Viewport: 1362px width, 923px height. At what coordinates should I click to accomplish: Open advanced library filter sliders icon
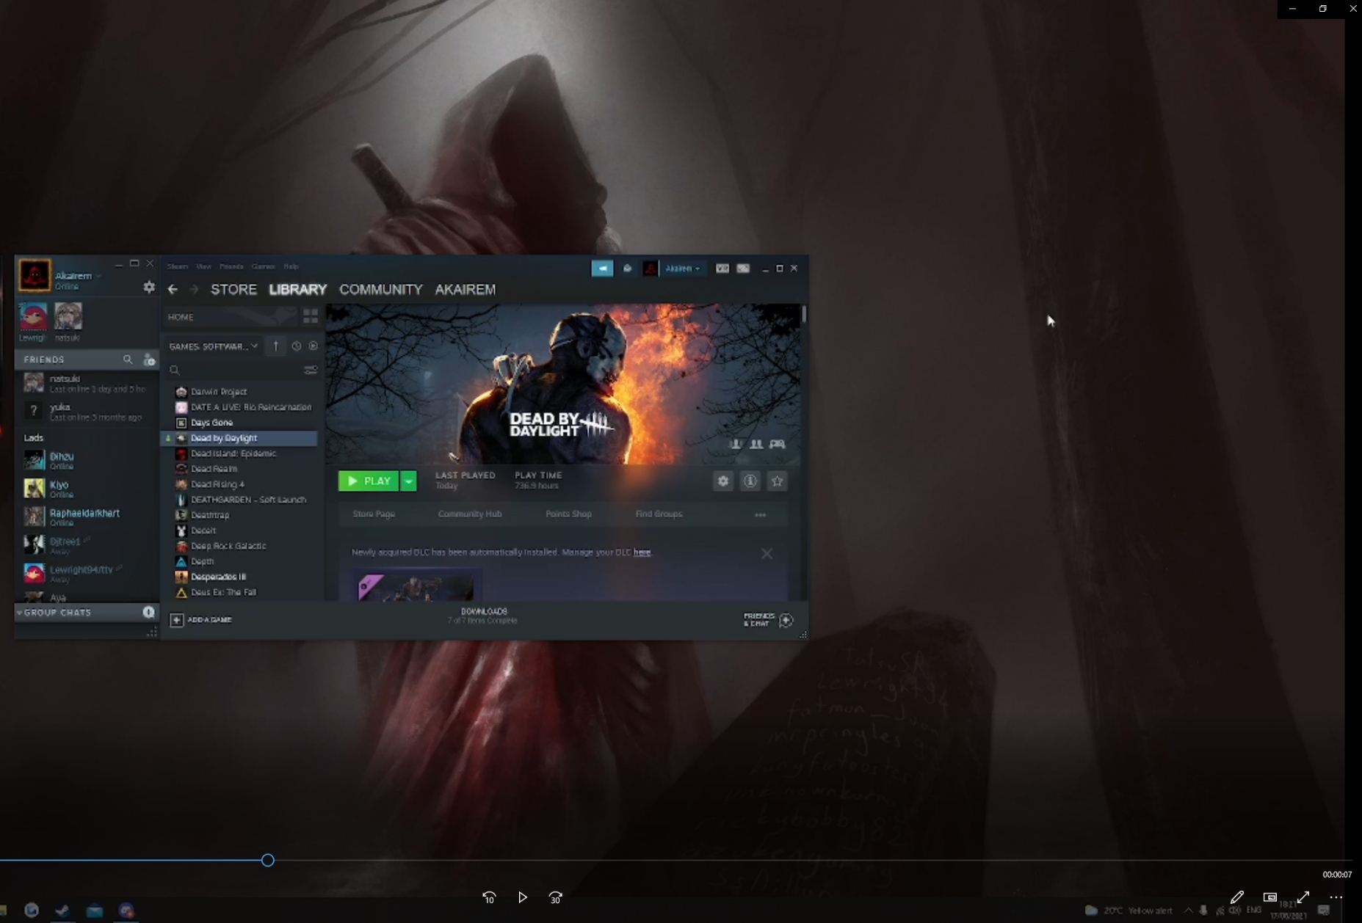(x=311, y=370)
